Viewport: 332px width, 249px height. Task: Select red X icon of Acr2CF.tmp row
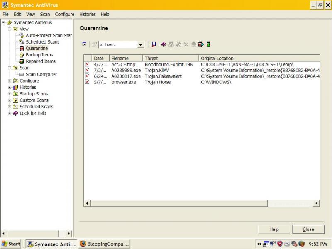(x=87, y=64)
